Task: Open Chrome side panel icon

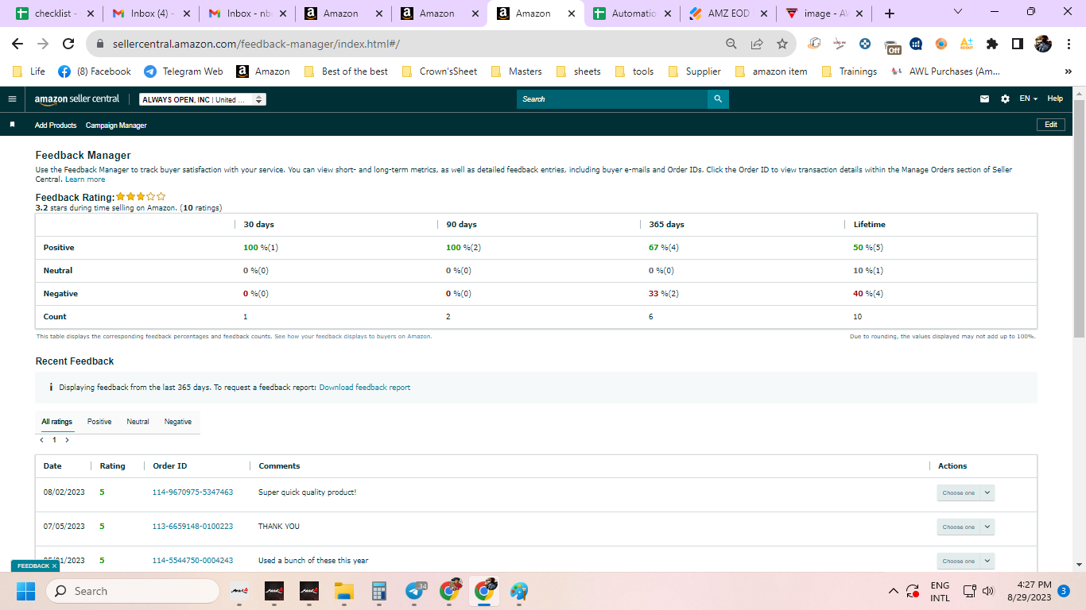Action: click(1017, 44)
